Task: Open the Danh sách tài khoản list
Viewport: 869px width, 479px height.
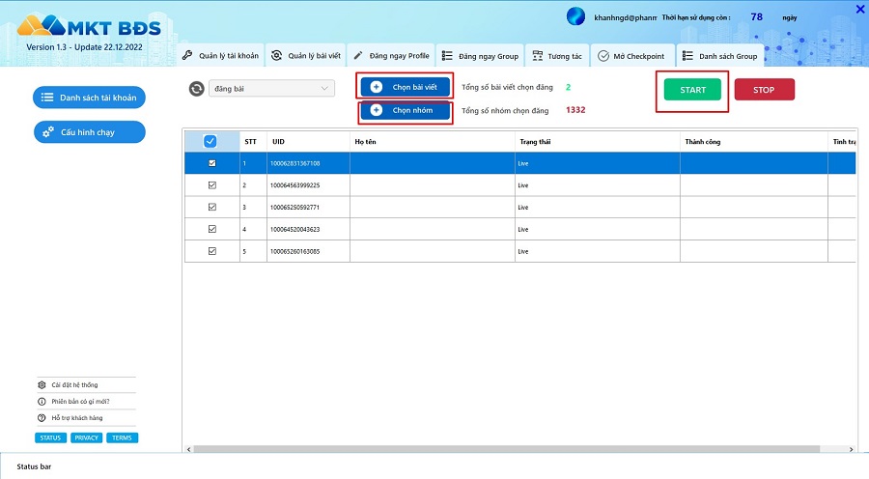Action: point(89,98)
